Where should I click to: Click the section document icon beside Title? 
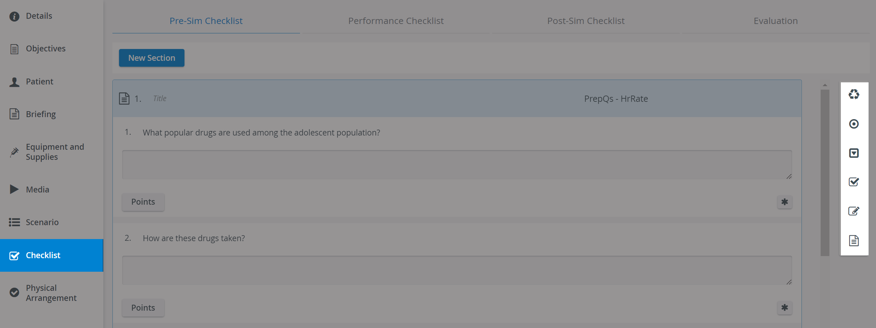pos(124,98)
